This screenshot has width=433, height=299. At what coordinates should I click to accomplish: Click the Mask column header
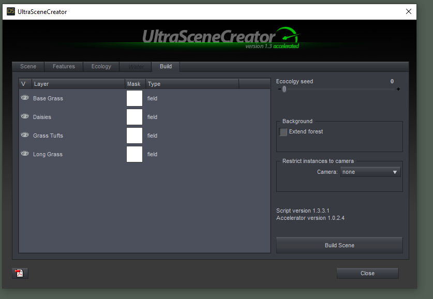tap(135, 84)
